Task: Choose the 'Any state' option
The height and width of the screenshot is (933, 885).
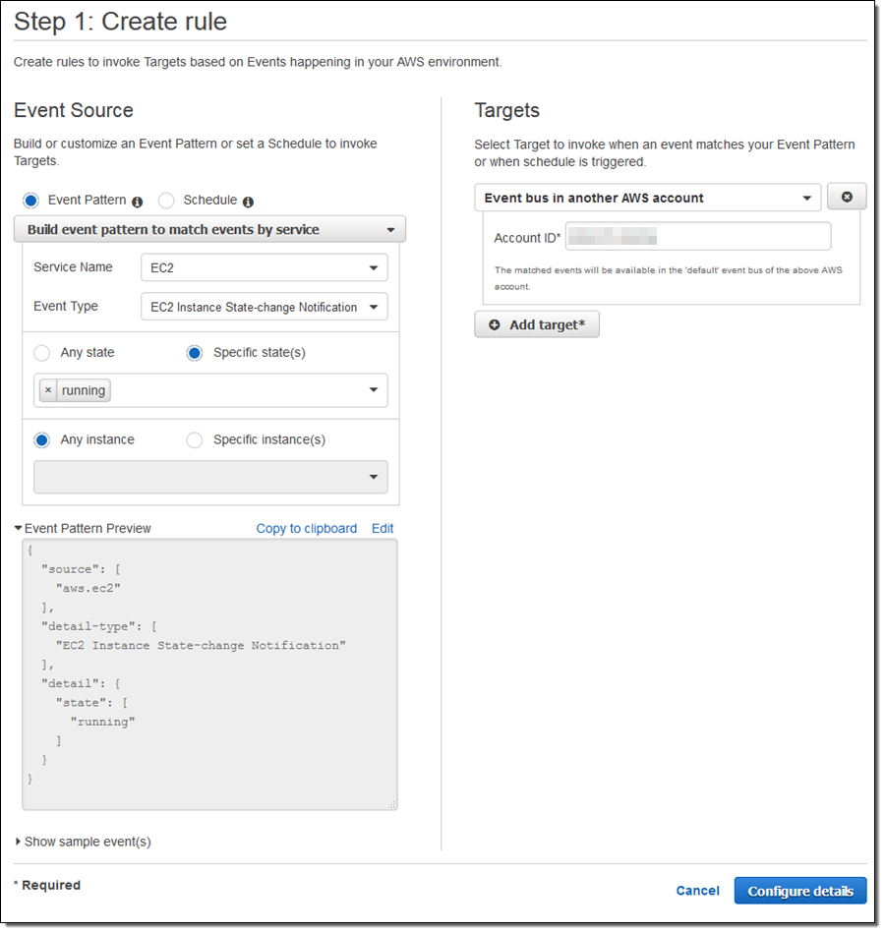Action: pos(42,352)
